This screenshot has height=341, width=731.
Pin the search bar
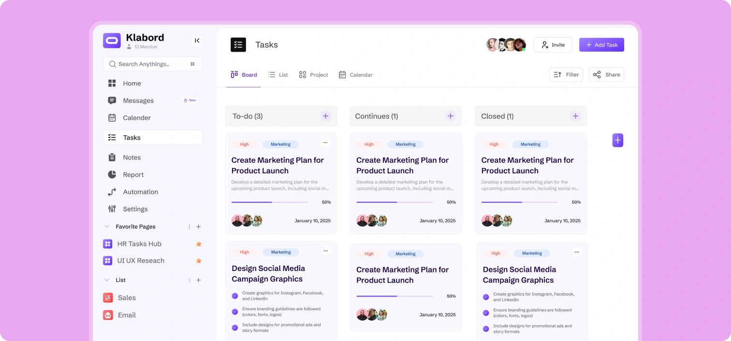[192, 64]
